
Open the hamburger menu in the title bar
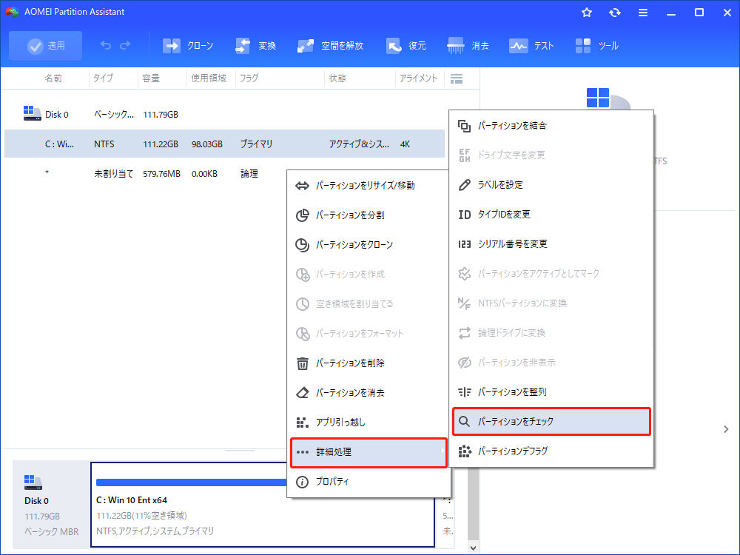pyautogui.click(x=643, y=13)
